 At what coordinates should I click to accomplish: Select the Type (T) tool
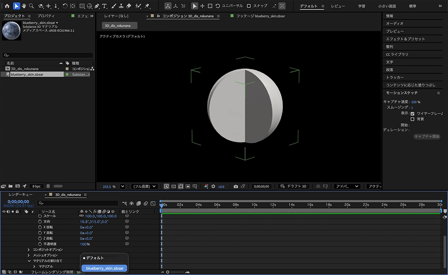[x=105, y=6]
